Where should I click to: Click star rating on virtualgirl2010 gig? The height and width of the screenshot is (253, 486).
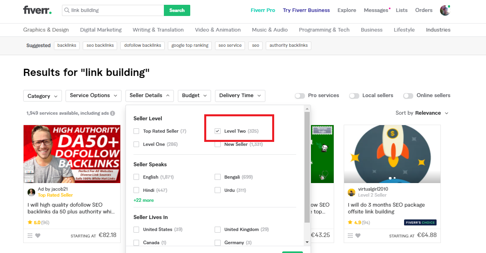[359, 223]
